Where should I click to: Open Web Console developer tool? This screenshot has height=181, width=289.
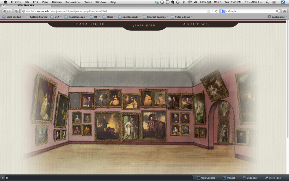pos(206,178)
